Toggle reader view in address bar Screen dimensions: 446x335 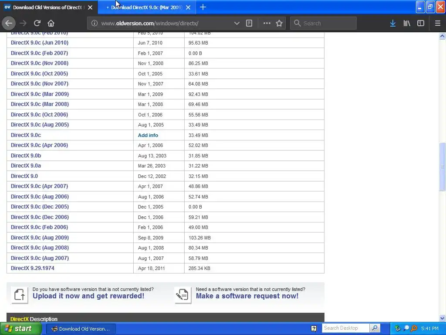(249, 23)
